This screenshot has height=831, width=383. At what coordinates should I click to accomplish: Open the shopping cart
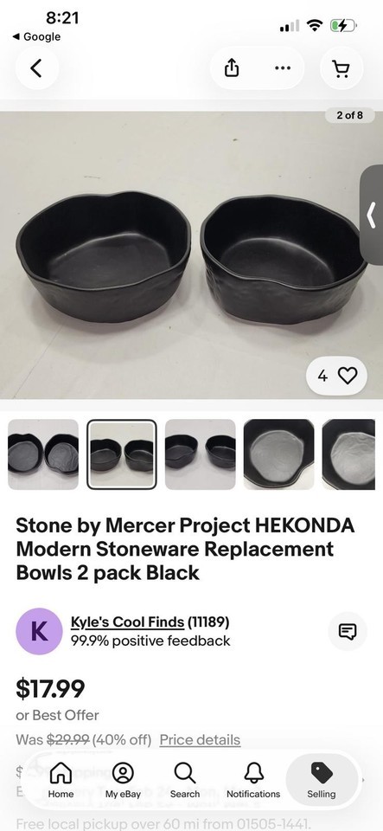(x=342, y=68)
